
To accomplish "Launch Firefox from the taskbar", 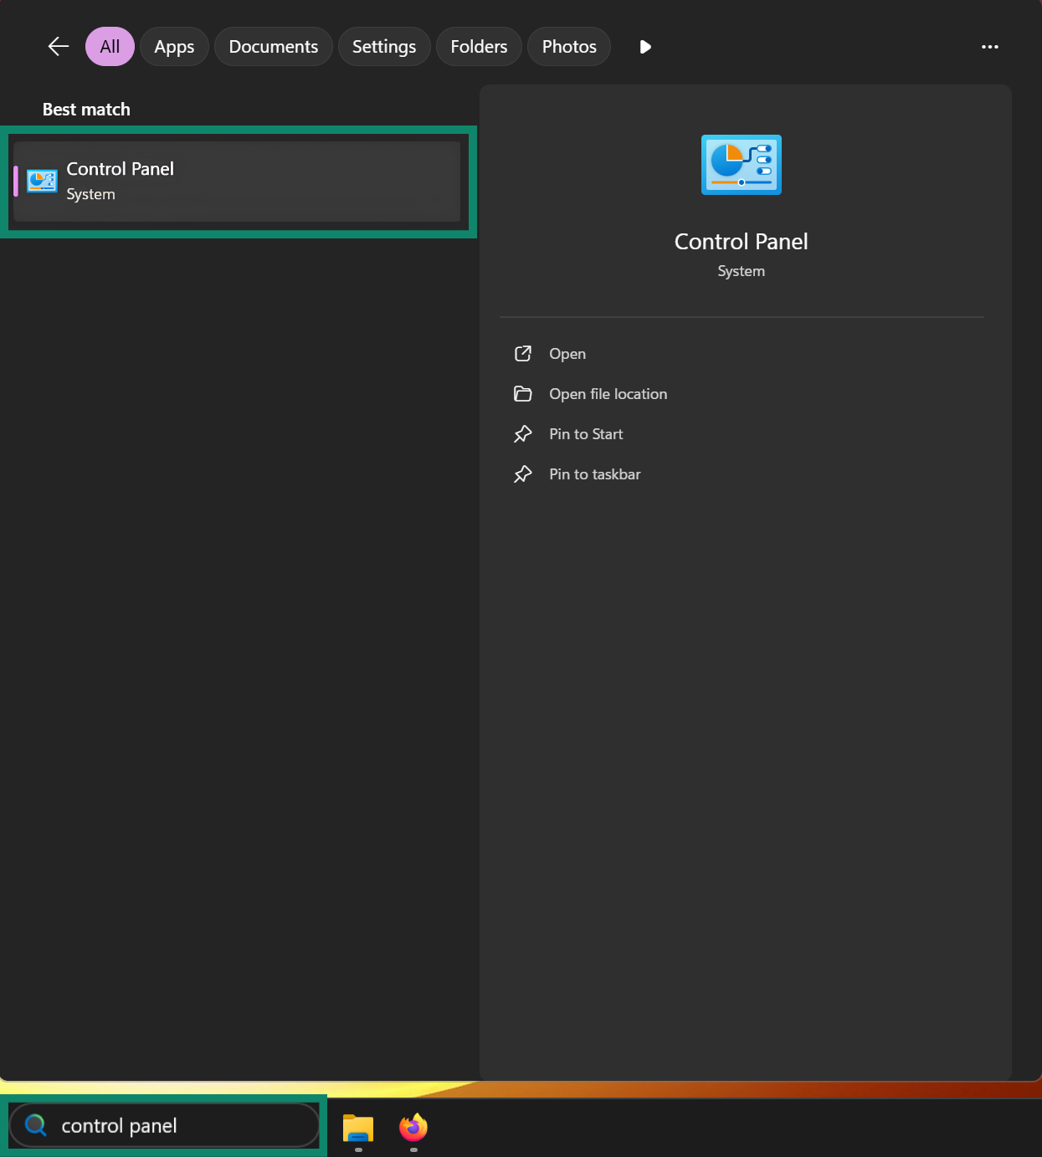I will tap(413, 1128).
